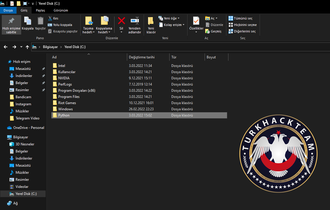Click the Yapıştır paste icon
330x210 pixels.
pos(40,21)
